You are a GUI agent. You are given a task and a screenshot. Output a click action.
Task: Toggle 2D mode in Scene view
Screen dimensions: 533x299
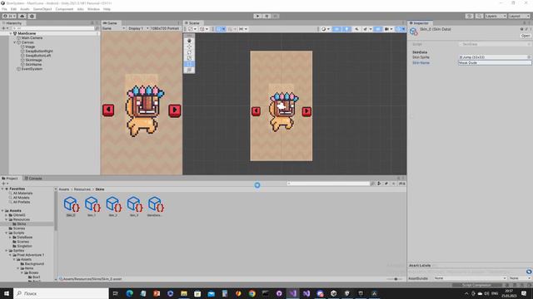tap(336, 29)
